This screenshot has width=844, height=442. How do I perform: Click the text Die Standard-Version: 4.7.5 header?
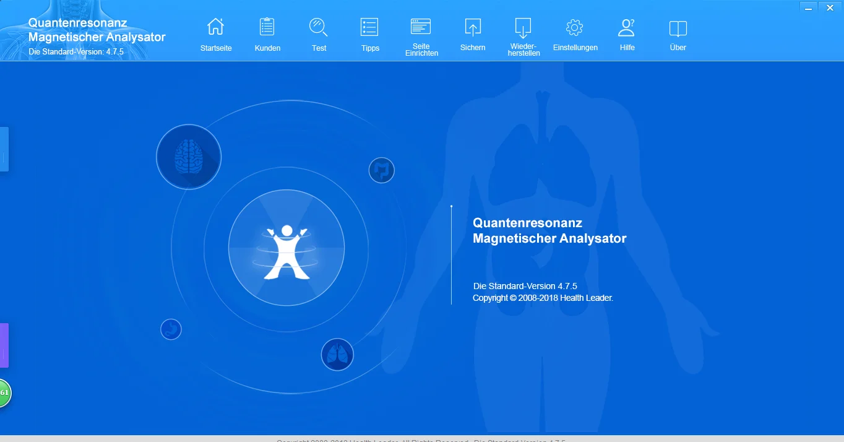pyautogui.click(x=76, y=51)
